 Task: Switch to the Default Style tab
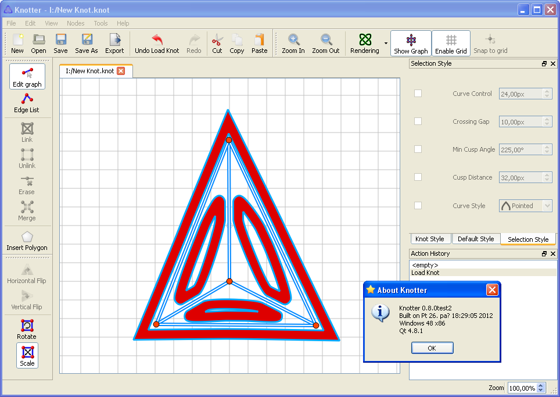click(476, 239)
